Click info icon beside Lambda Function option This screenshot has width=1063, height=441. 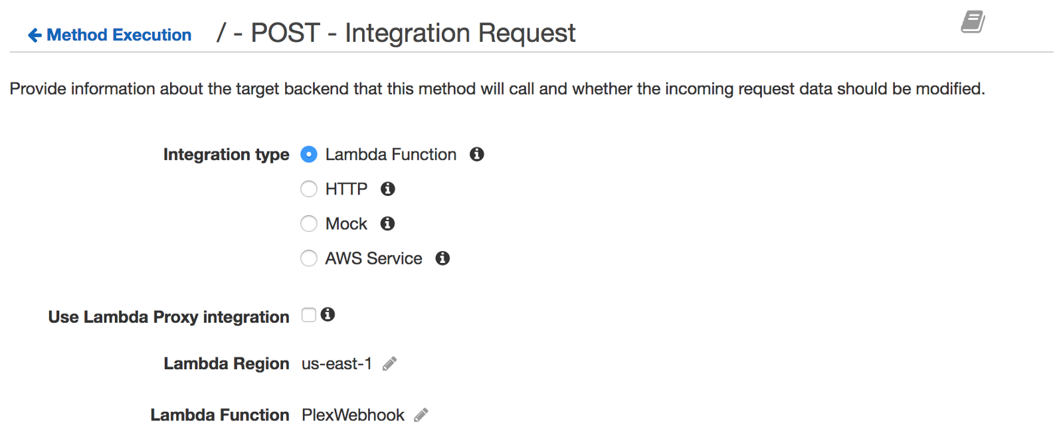[476, 154]
